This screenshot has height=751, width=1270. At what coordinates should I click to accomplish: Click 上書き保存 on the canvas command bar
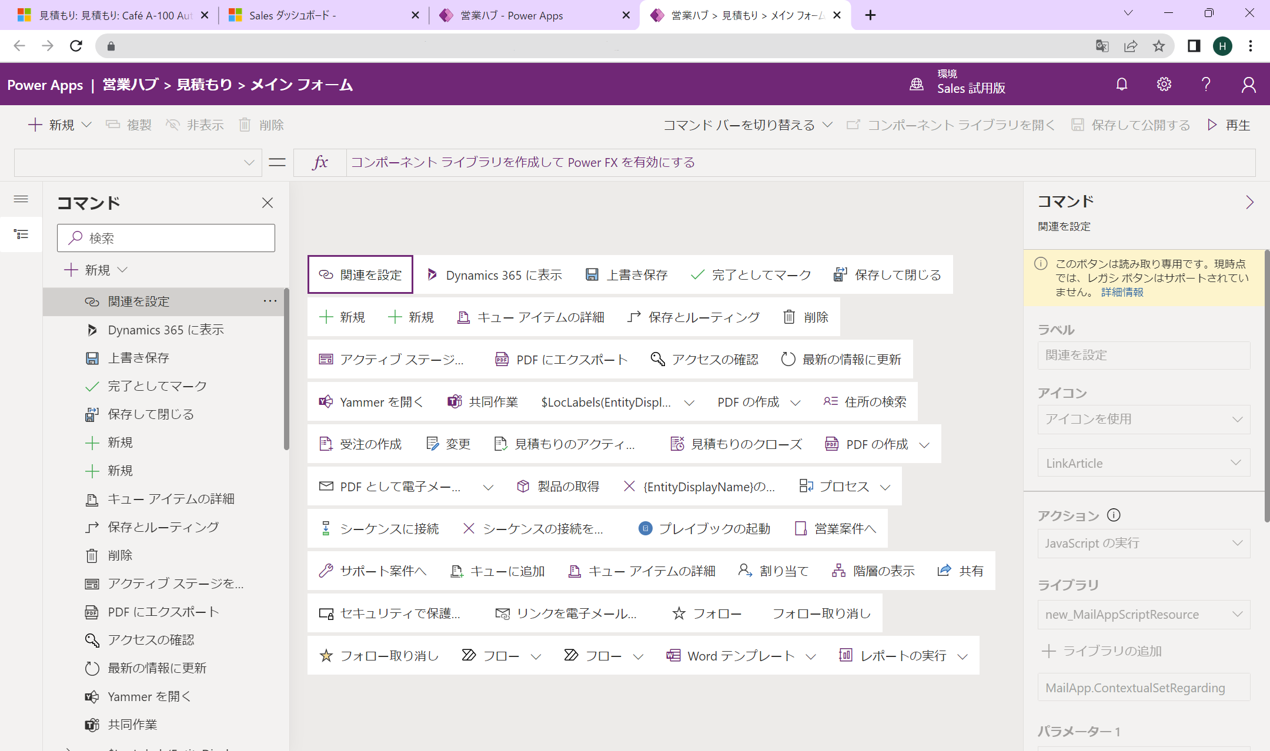click(627, 274)
